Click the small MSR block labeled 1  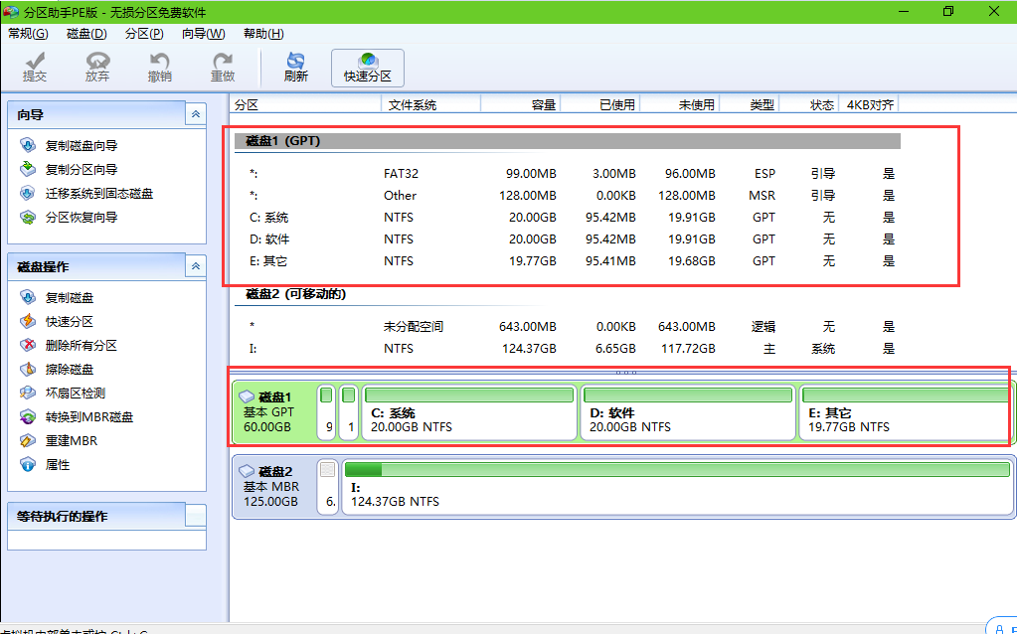(x=348, y=412)
